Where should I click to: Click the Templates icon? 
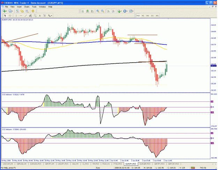point(130,11)
